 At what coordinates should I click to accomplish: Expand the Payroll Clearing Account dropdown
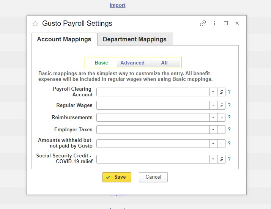pos(213,92)
